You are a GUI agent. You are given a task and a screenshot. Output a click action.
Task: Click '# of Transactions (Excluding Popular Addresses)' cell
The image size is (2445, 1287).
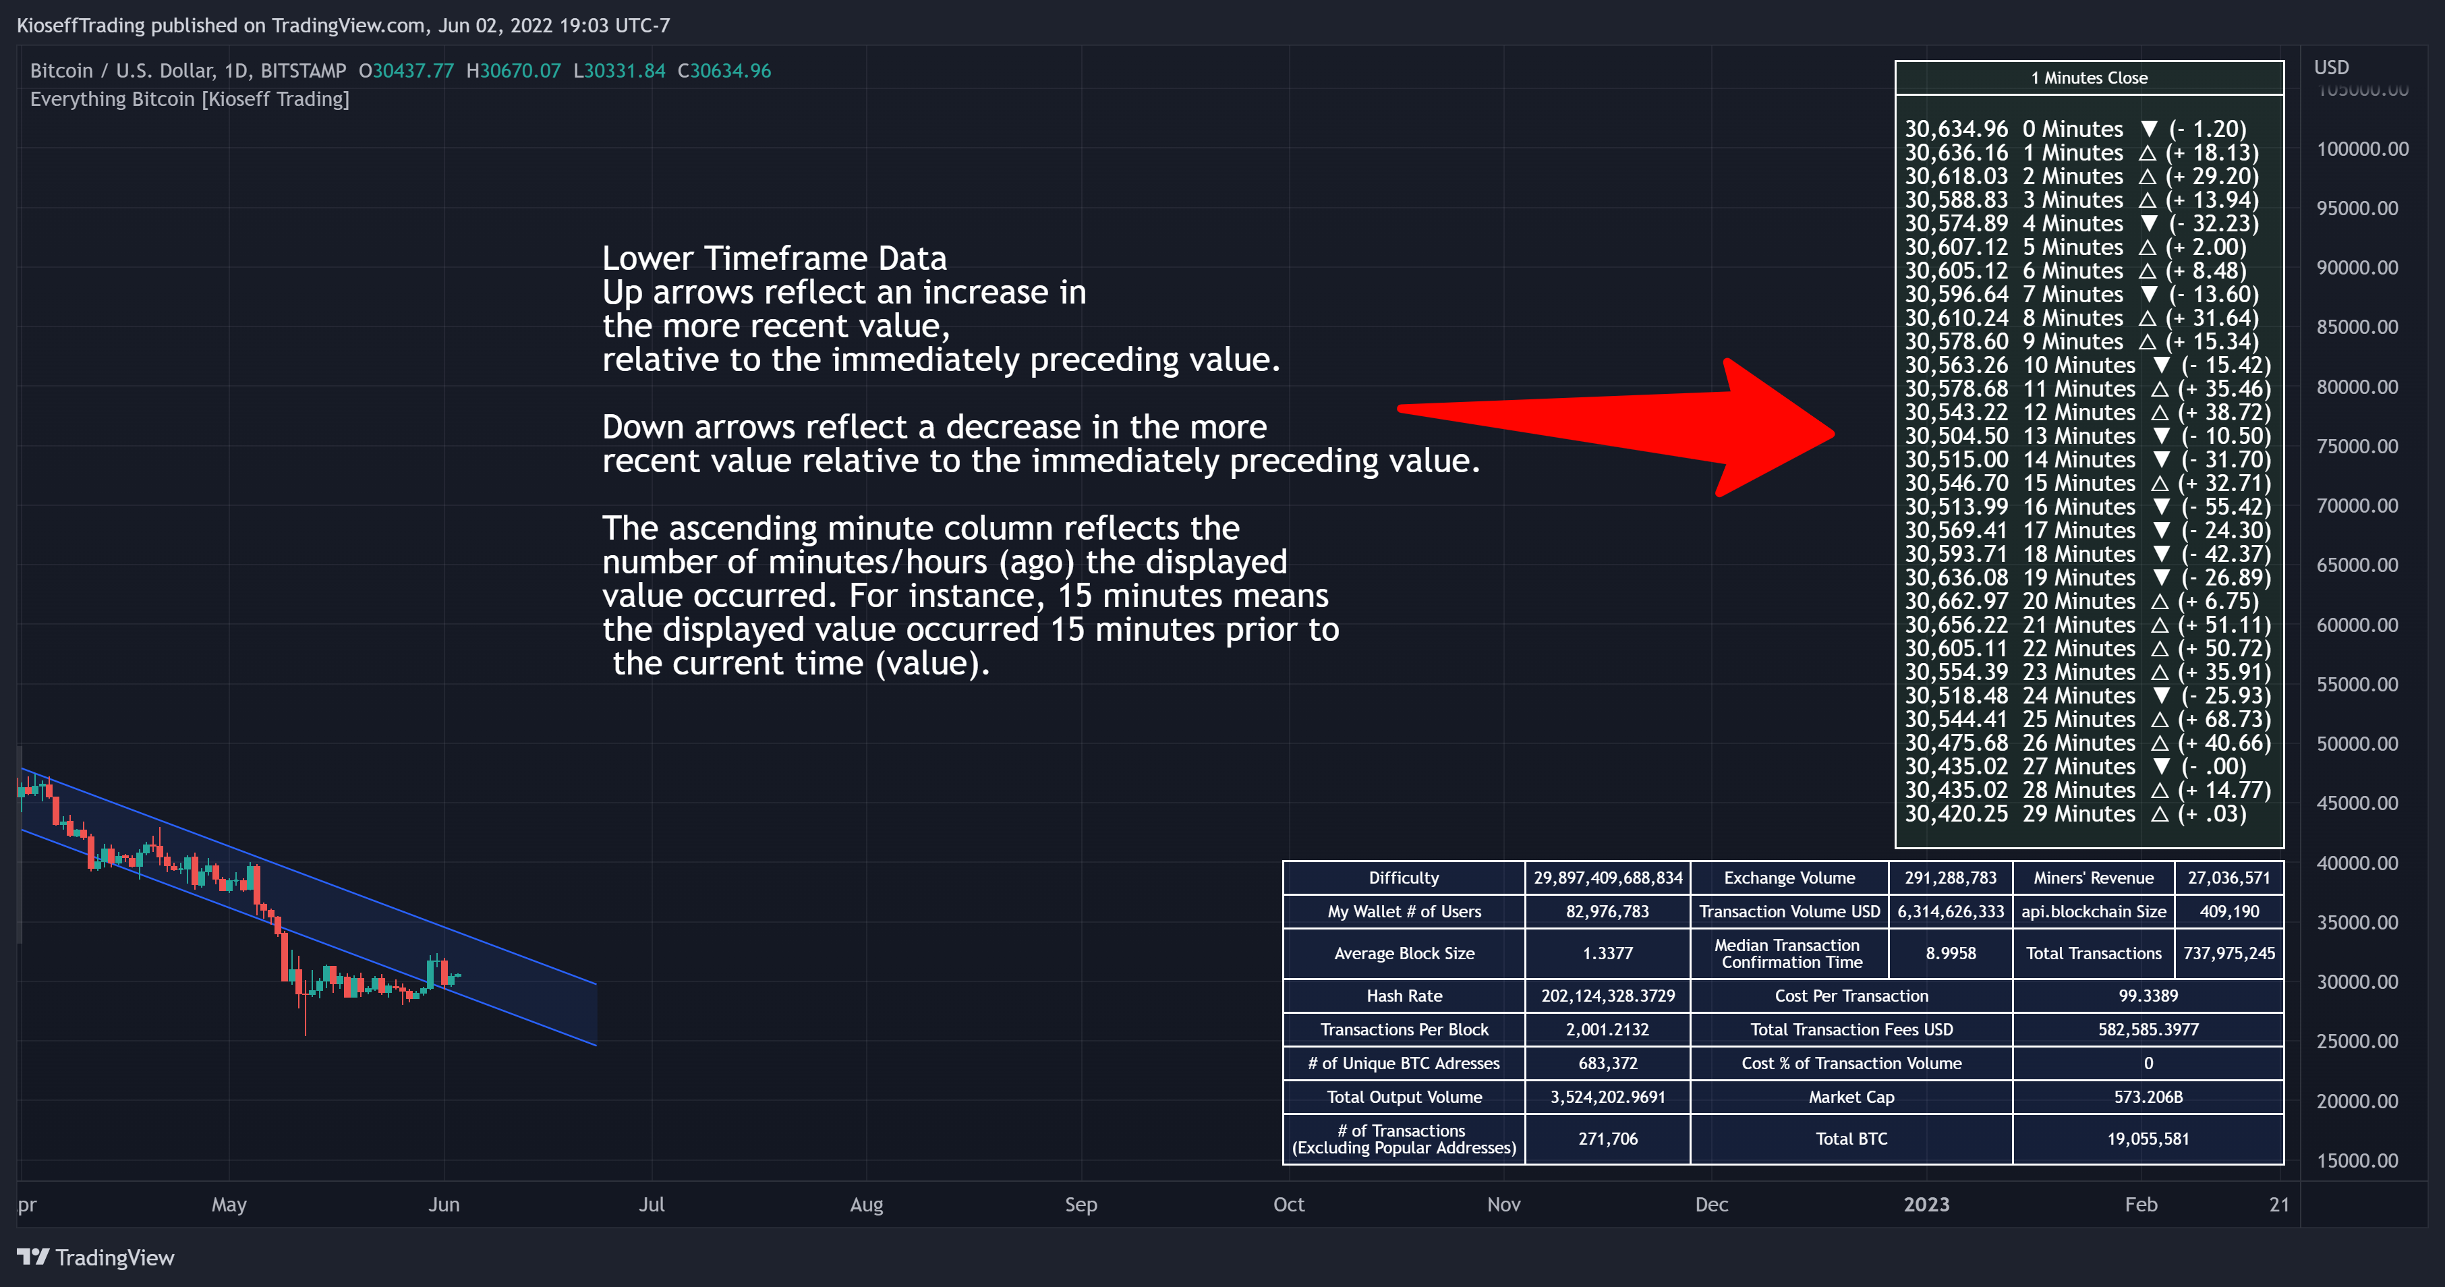tap(1404, 1138)
